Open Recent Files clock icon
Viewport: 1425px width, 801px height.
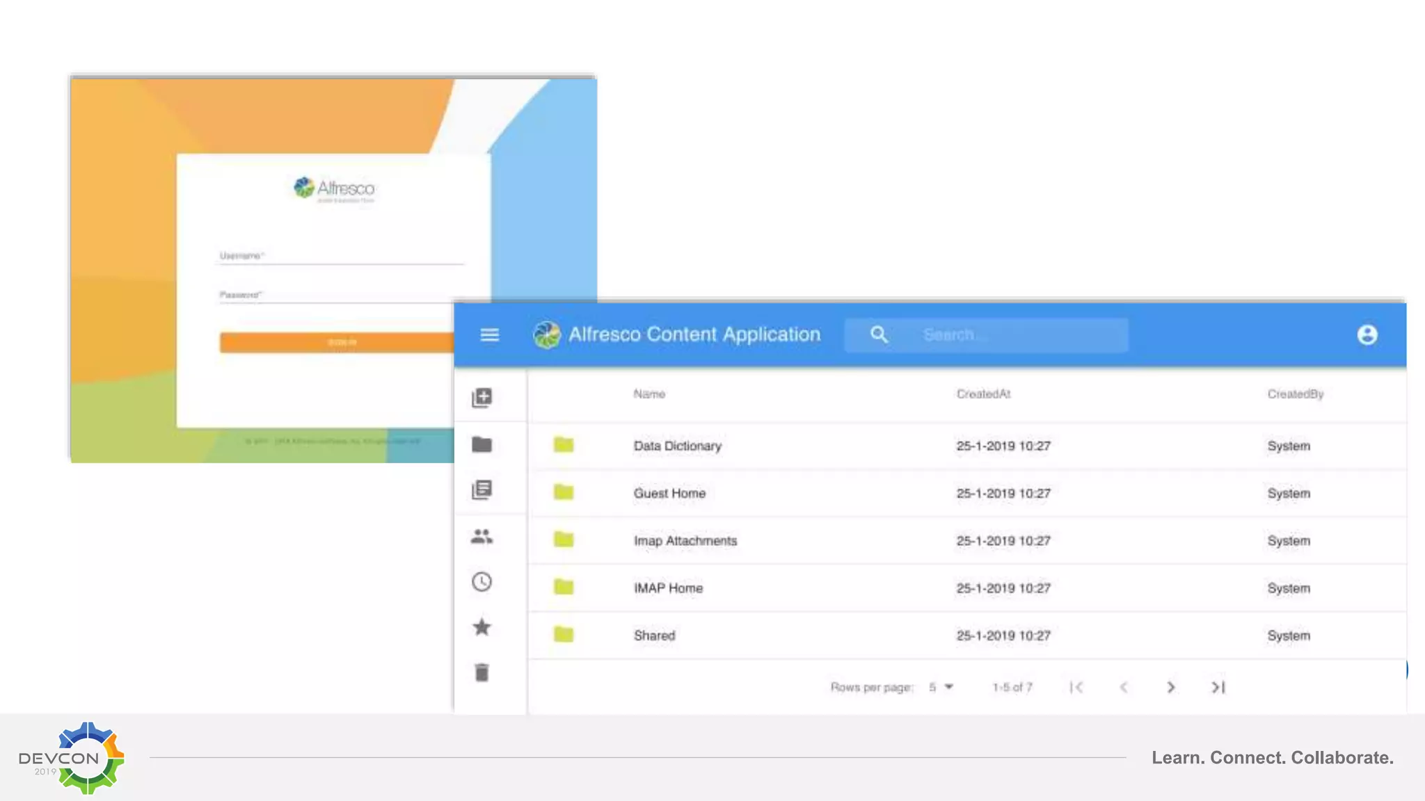coord(481,582)
